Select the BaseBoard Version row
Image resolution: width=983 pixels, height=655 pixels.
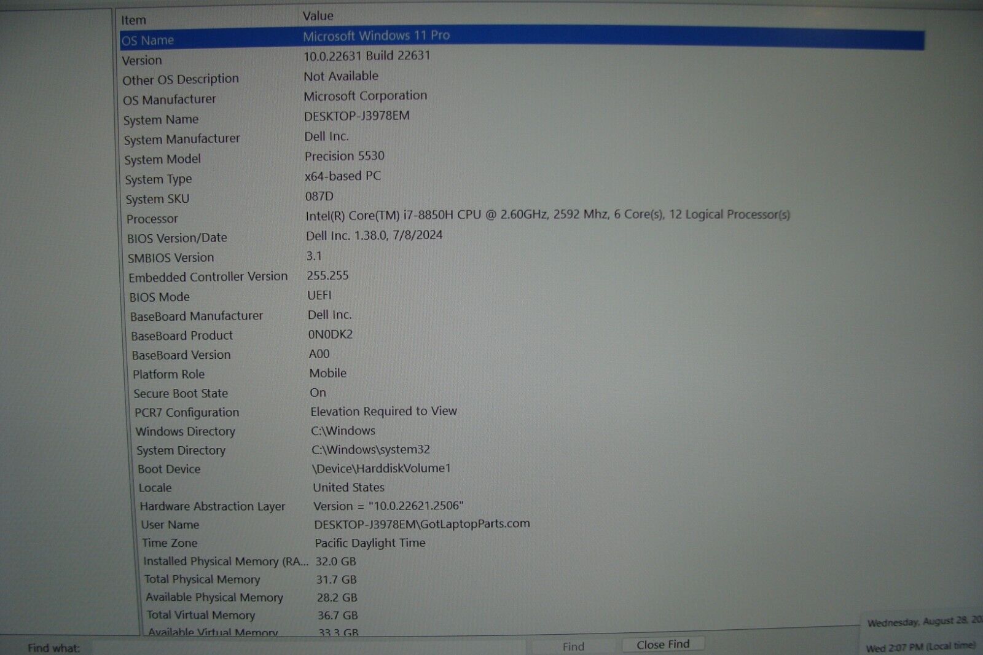181,355
